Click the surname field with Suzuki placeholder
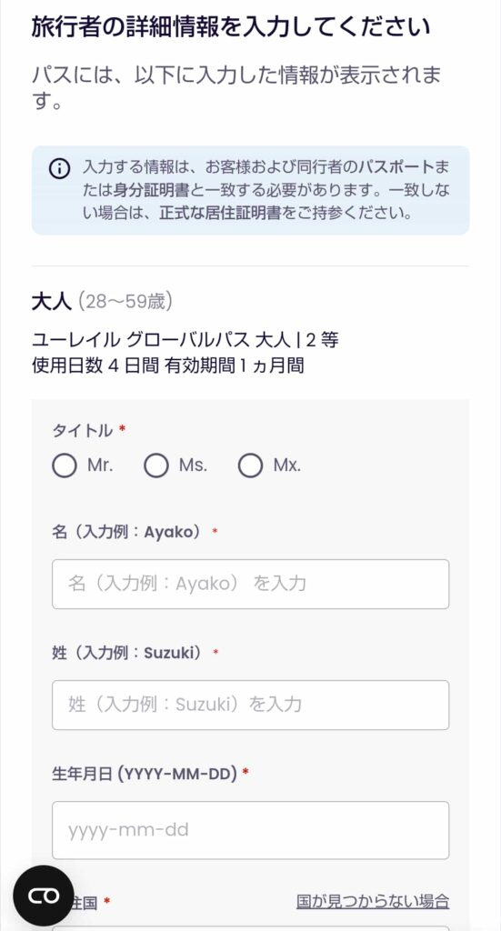The height and width of the screenshot is (931, 501). point(251,705)
